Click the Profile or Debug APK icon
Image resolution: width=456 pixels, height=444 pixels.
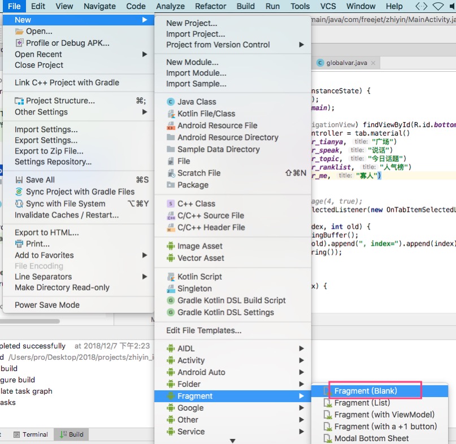[19, 43]
